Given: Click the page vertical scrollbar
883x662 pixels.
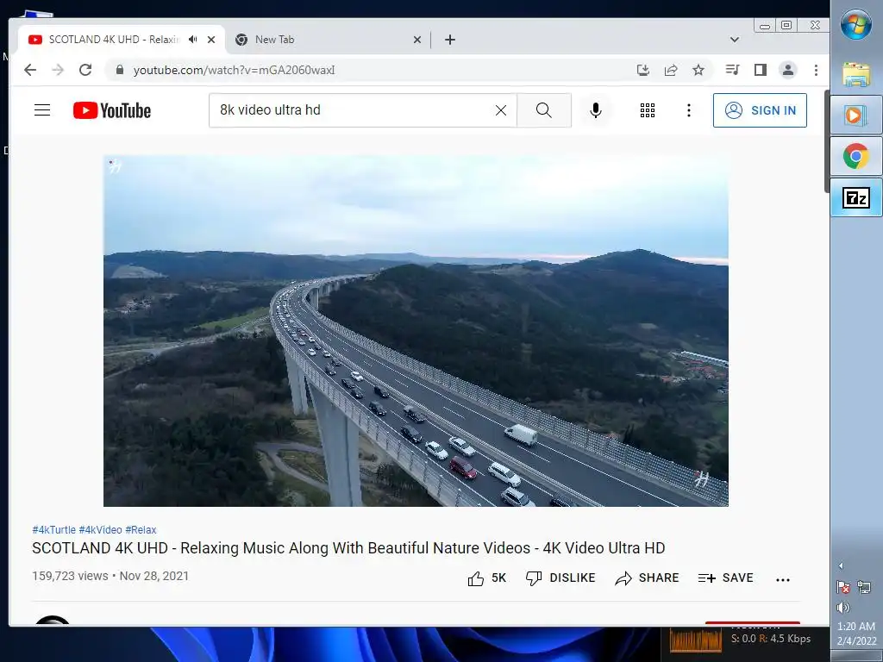Looking at the screenshot, I should (827, 141).
